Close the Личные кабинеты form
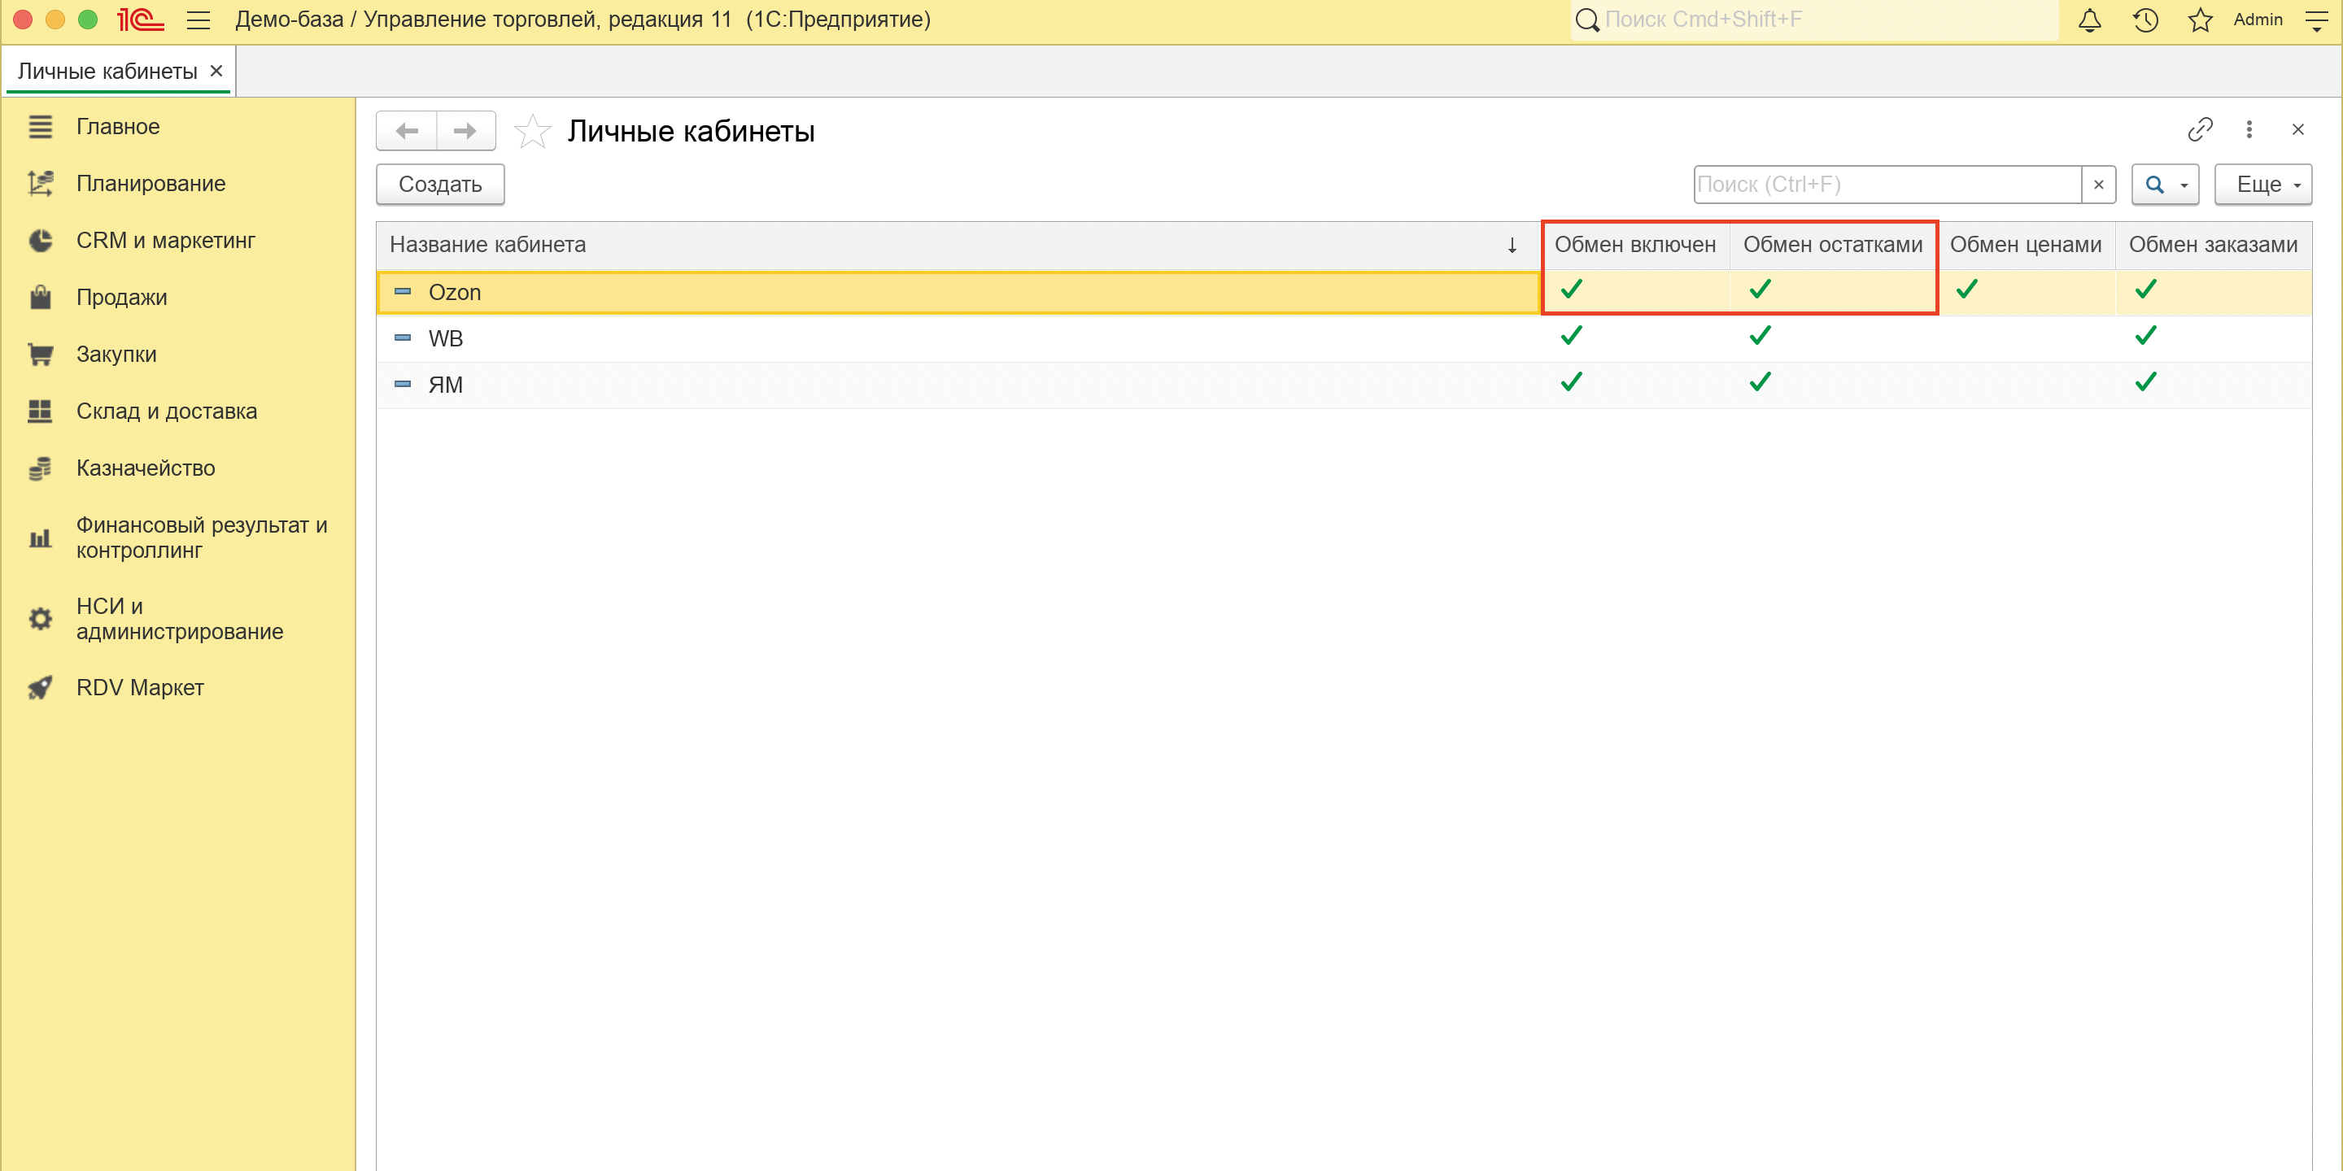Viewport: 2343px width, 1171px height. pyautogui.click(x=2298, y=129)
